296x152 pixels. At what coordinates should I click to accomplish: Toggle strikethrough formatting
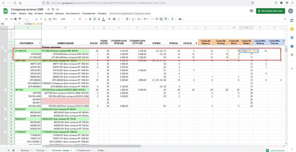pyautogui.click(x=99, y=19)
